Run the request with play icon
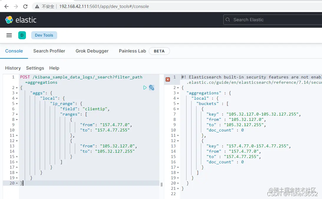This screenshot has height=199, width=322. tap(145, 88)
